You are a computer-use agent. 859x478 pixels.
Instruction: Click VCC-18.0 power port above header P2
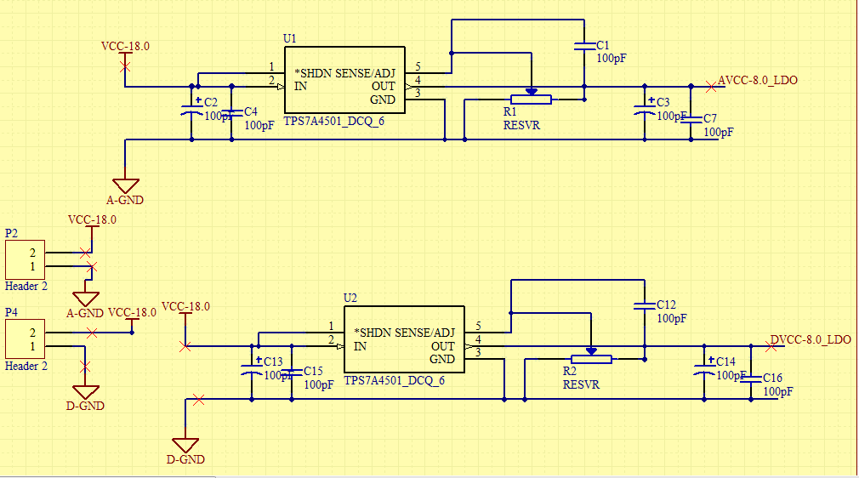[92, 219]
